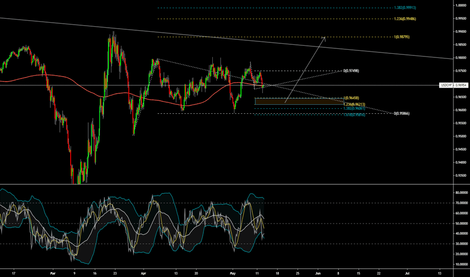
Task: Click date 23 on the time axis
Action: point(115,273)
